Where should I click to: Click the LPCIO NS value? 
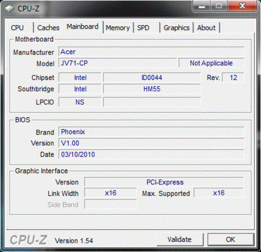point(80,102)
